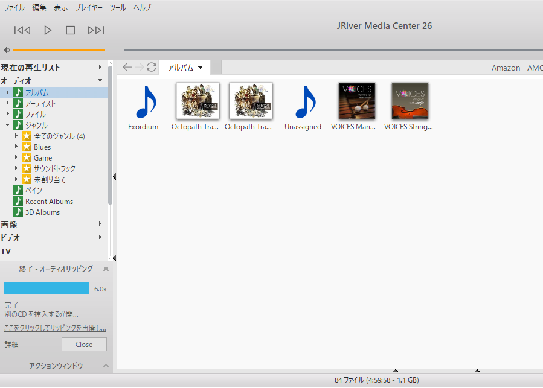Screen dimensions: 543x388
Task: Dismiss the オーディオリッピング panel with X
Action: point(106,269)
